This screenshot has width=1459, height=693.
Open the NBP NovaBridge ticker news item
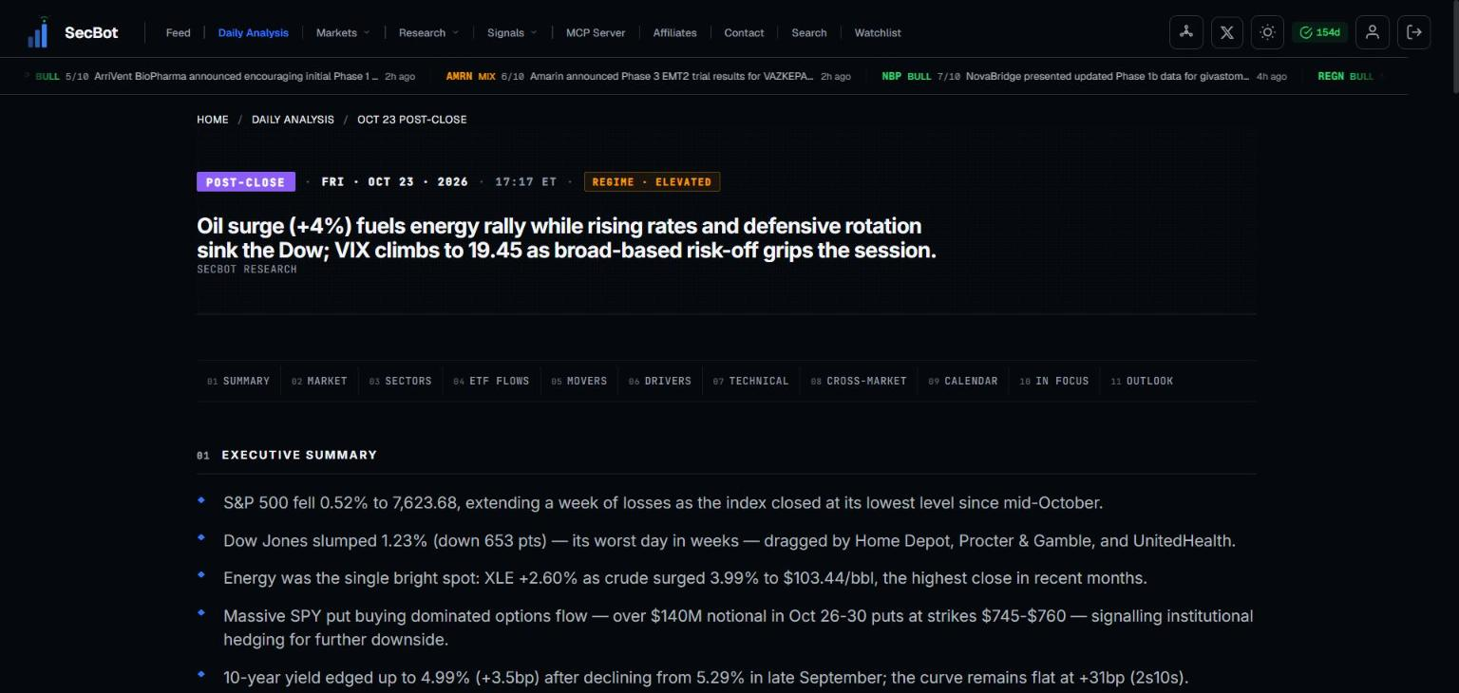point(1084,76)
